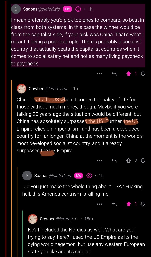Viewport: 151px width, 257px height.
Task: Open more options on America centrism comment
Action: click(x=100, y=204)
